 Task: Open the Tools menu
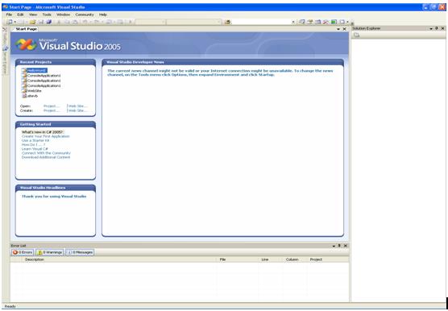[x=47, y=15]
